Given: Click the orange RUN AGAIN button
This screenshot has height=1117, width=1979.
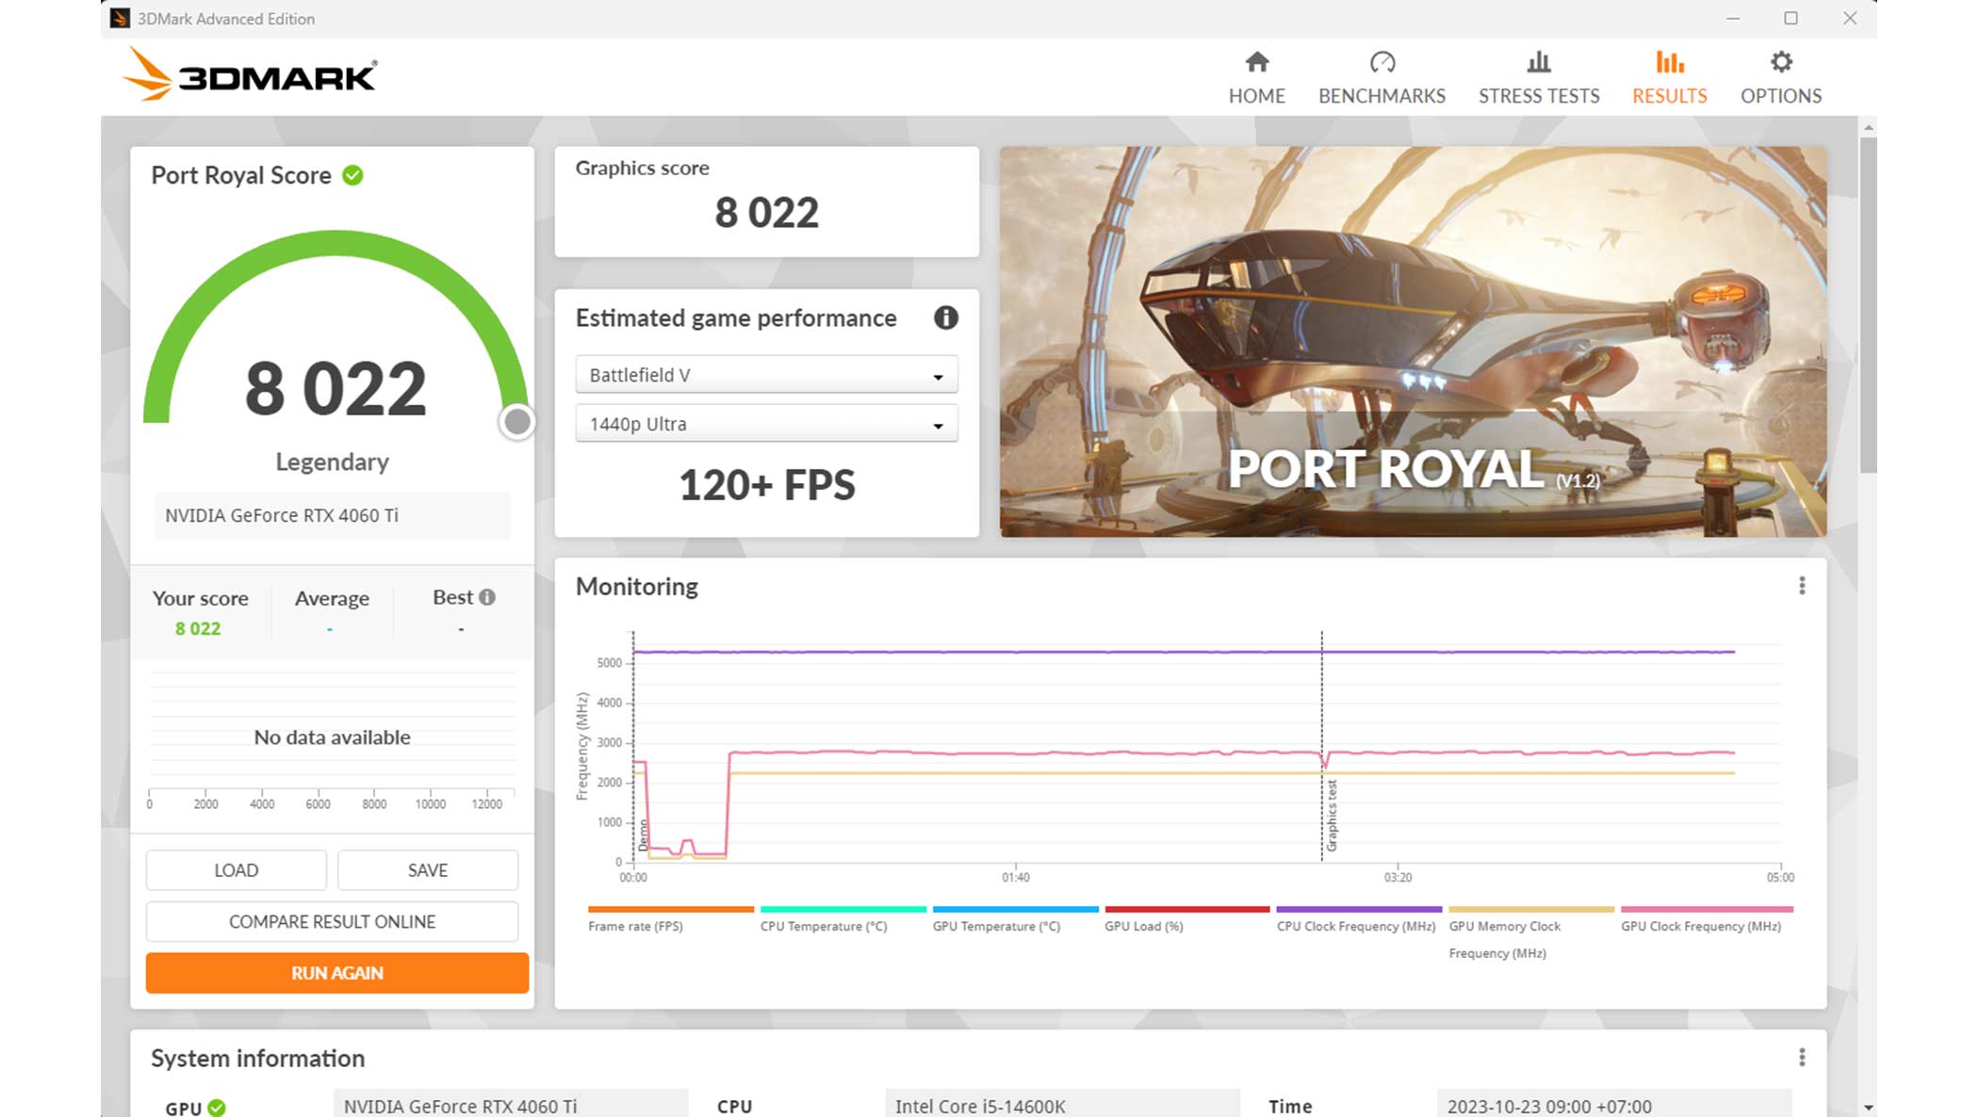Looking at the screenshot, I should (x=336, y=973).
